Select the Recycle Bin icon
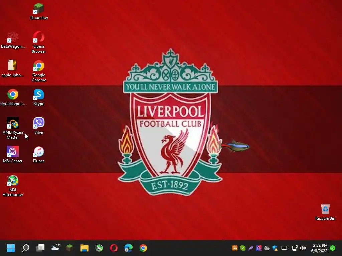Screen dimensions: 342x256 click(x=325, y=212)
